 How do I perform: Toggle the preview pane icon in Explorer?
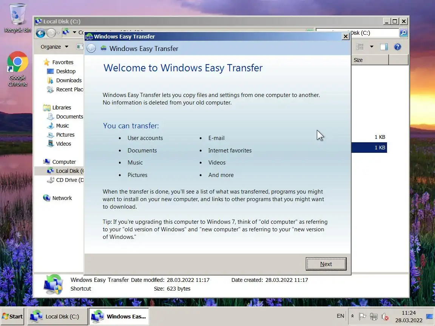pos(384,47)
